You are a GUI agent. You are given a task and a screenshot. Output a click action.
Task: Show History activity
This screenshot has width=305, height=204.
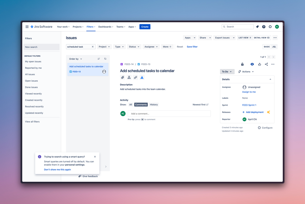pyautogui.click(x=154, y=104)
